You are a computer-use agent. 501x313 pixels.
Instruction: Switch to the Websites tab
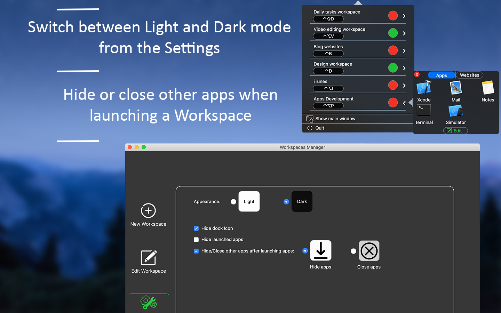(469, 75)
